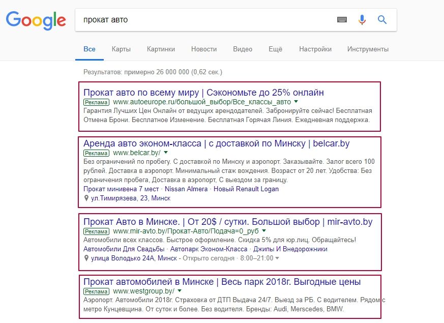Open the Джипы И Внедорожники sitelink
This screenshot has height=323, width=444.
[290, 249]
